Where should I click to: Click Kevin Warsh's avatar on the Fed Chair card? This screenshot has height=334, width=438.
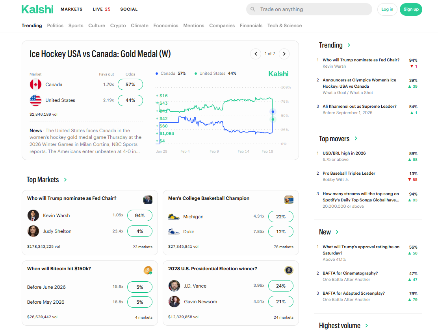coord(33,215)
